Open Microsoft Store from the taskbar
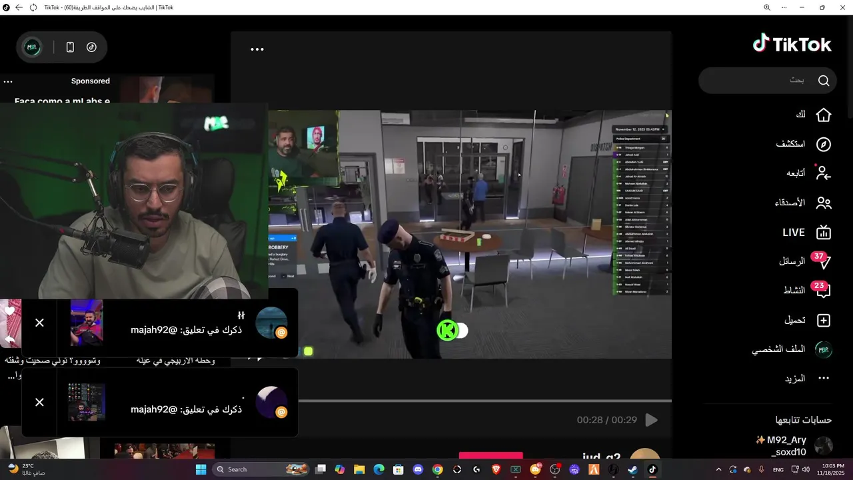The width and height of the screenshot is (853, 480). [x=399, y=469]
